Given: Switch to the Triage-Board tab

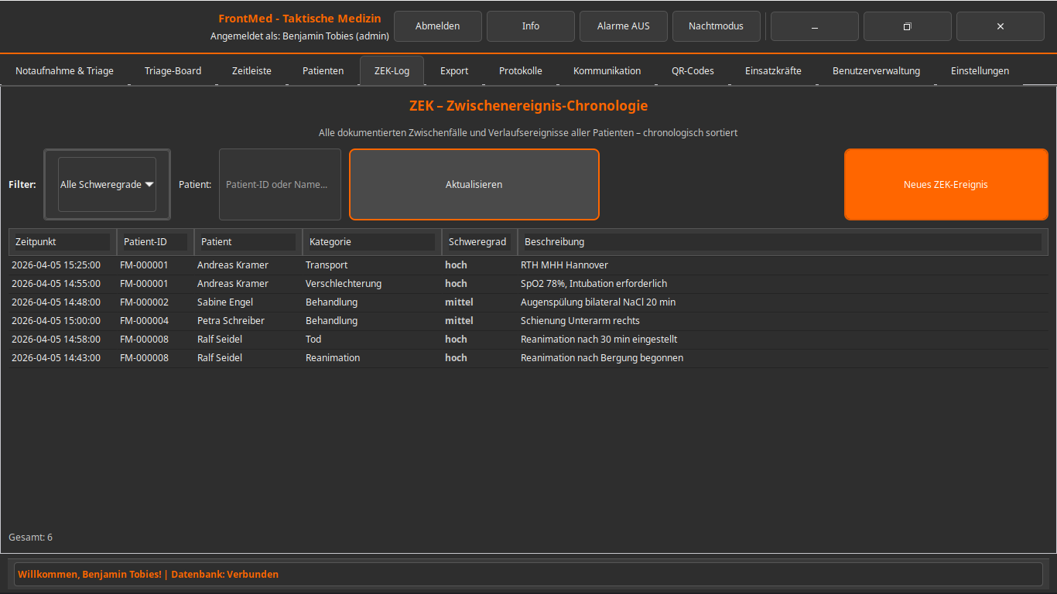Looking at the screenshot, I should pyautogui.click(x=173, y=71).
